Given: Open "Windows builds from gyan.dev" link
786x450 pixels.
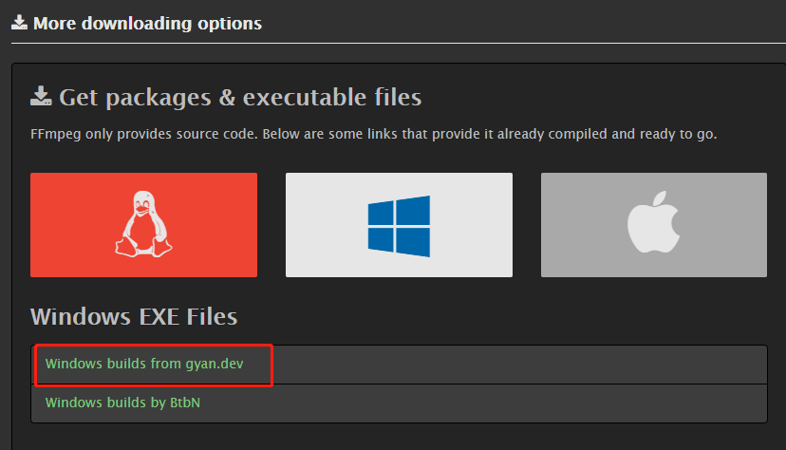Looking at the screenshot, I should coord(143,364).
